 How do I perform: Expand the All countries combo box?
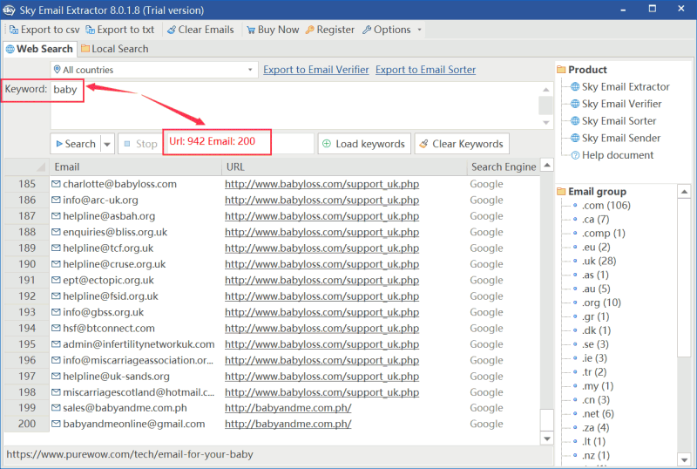pyautogui.click(x=250, y=70)
